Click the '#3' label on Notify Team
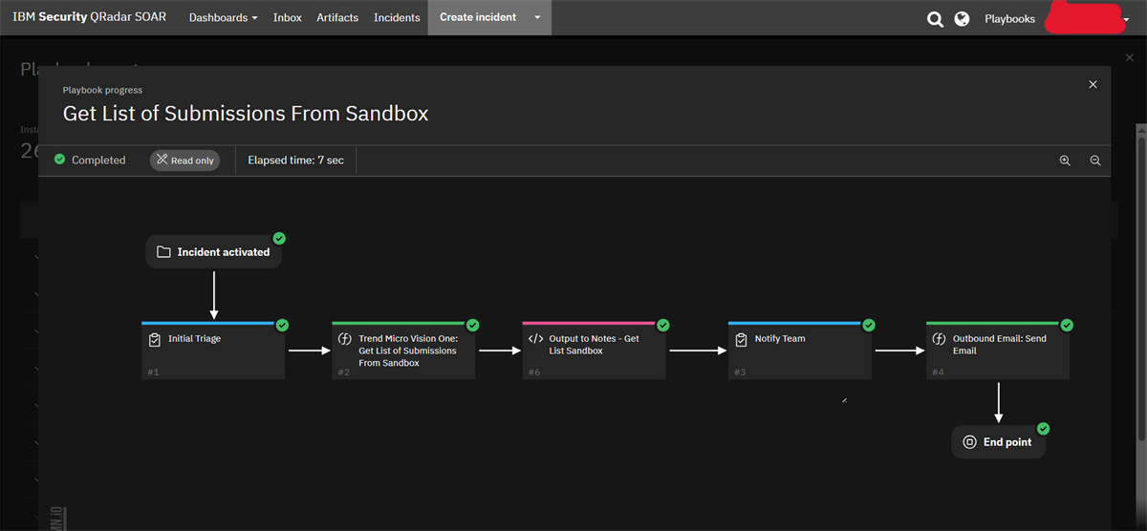1147x531 pixels. tap(740, 372)
